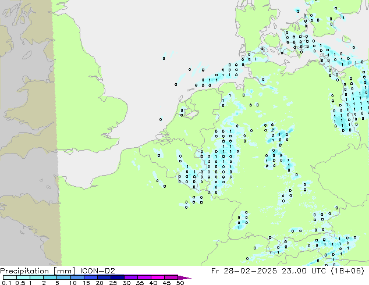This screenshot has width=369, height=285.
Task: Click the legend value label '35'
Action: coord(140,283)
